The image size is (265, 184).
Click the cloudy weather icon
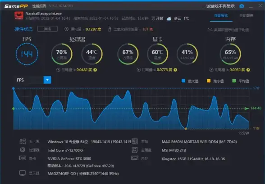coord(169,18)
